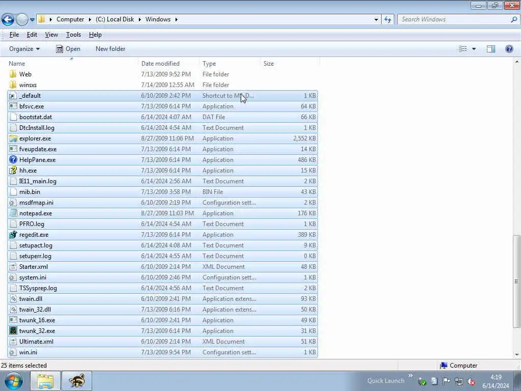521x391 pixels.
Task: Click the bfsvc.exe application icon
Action: [13, 106]
